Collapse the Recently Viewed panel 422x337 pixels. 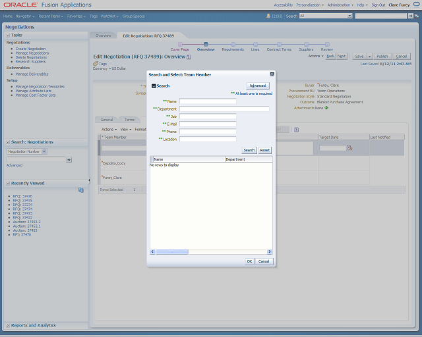coord(8,183)
